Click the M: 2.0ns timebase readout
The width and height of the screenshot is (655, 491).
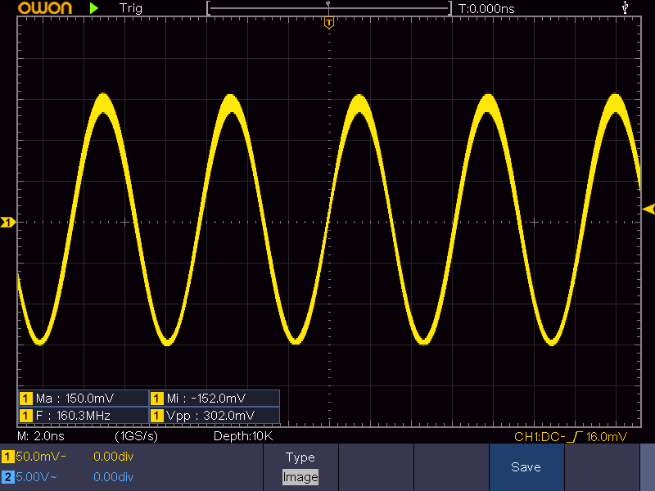(x=41, y=436)
